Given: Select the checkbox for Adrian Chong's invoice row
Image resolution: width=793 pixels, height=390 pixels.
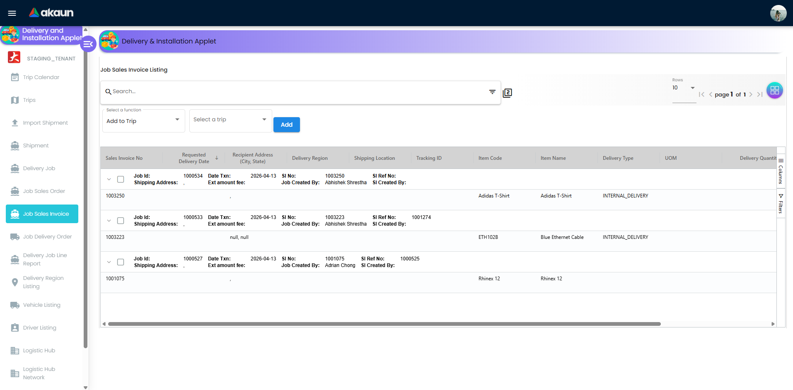Looking at the screenshot, I should tap(121, 262).
